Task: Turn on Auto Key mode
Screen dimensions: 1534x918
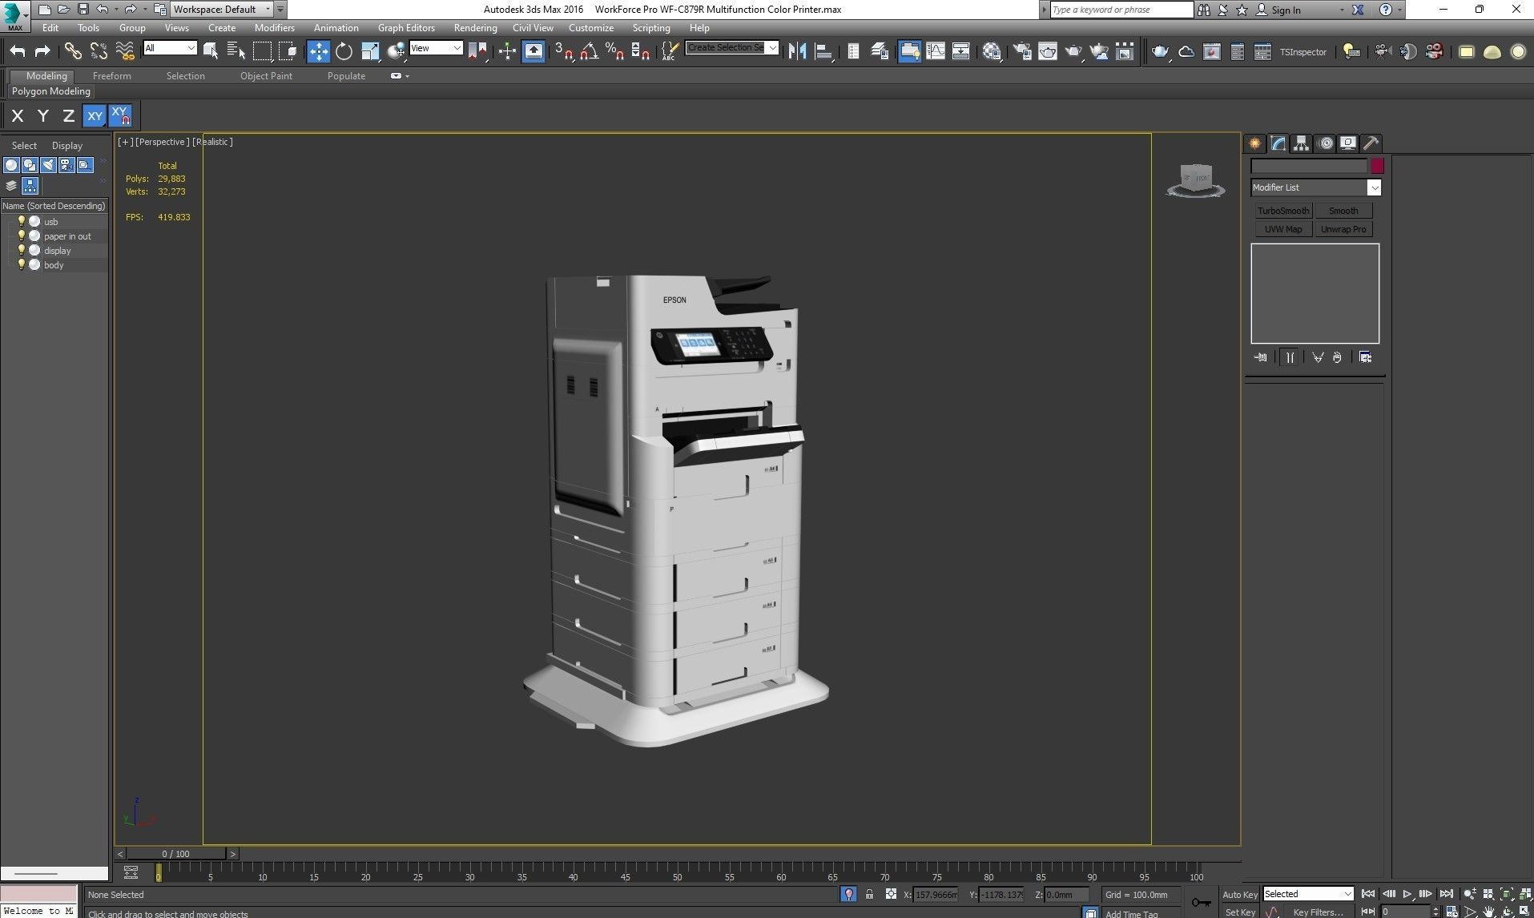Action: (1239, 895)
